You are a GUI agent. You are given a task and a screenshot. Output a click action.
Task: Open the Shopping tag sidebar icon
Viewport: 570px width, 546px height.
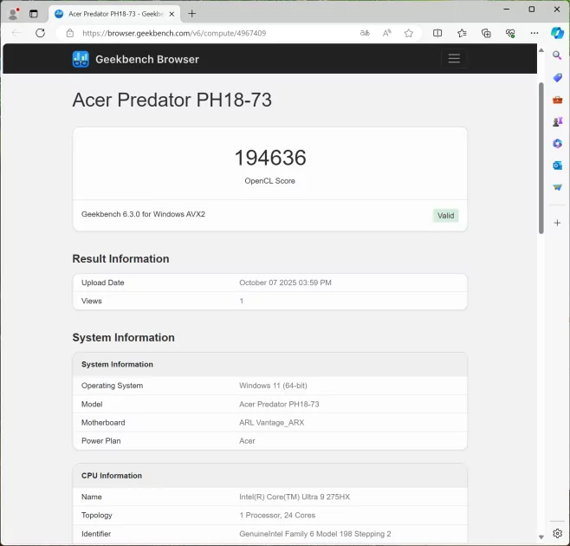click(557, 78)
